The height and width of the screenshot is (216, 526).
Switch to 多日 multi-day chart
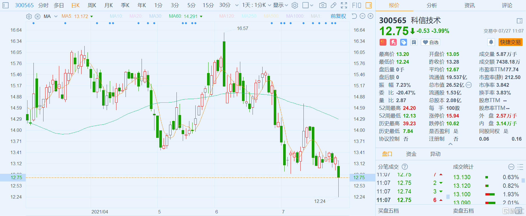pos(59,5)
